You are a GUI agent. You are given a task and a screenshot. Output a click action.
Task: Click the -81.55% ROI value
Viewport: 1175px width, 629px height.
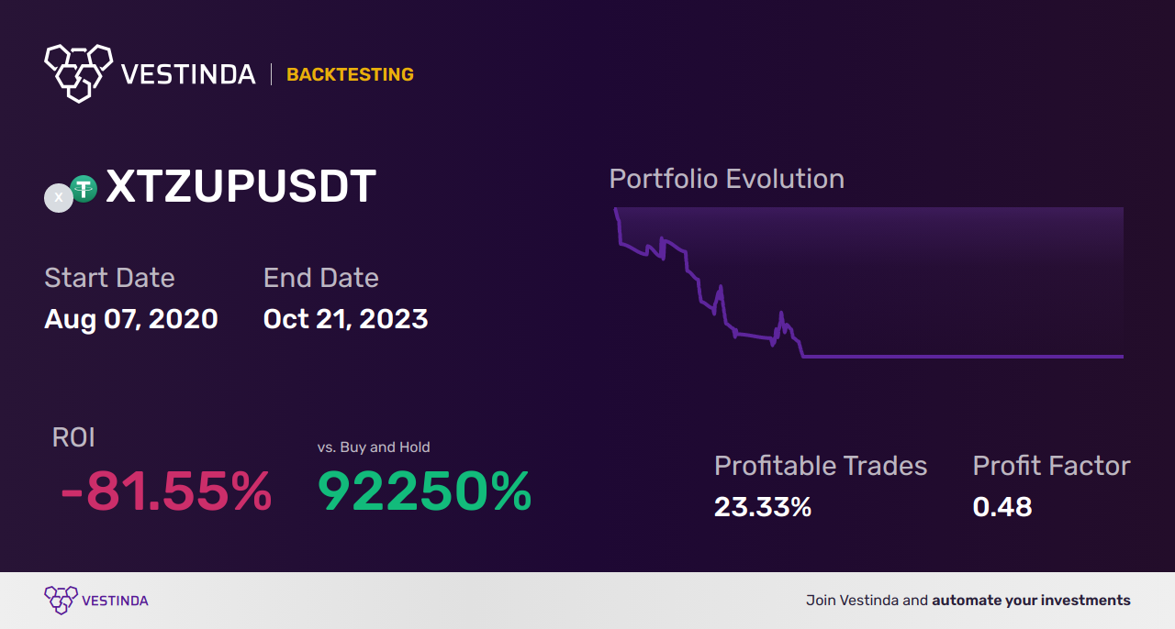pos(166,491)
